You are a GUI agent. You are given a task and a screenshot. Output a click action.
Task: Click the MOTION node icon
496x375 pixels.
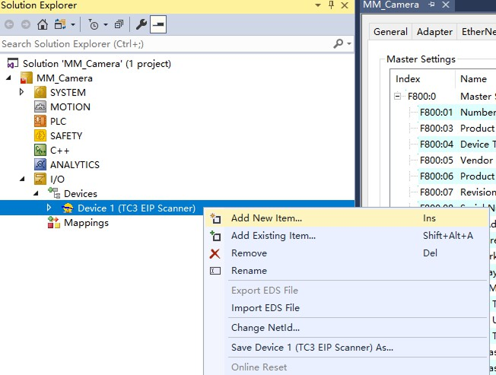(40, 107)
